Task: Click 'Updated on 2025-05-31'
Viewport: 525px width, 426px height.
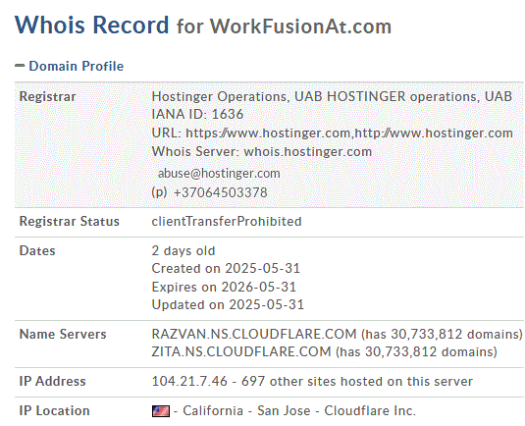Action: 228,304
